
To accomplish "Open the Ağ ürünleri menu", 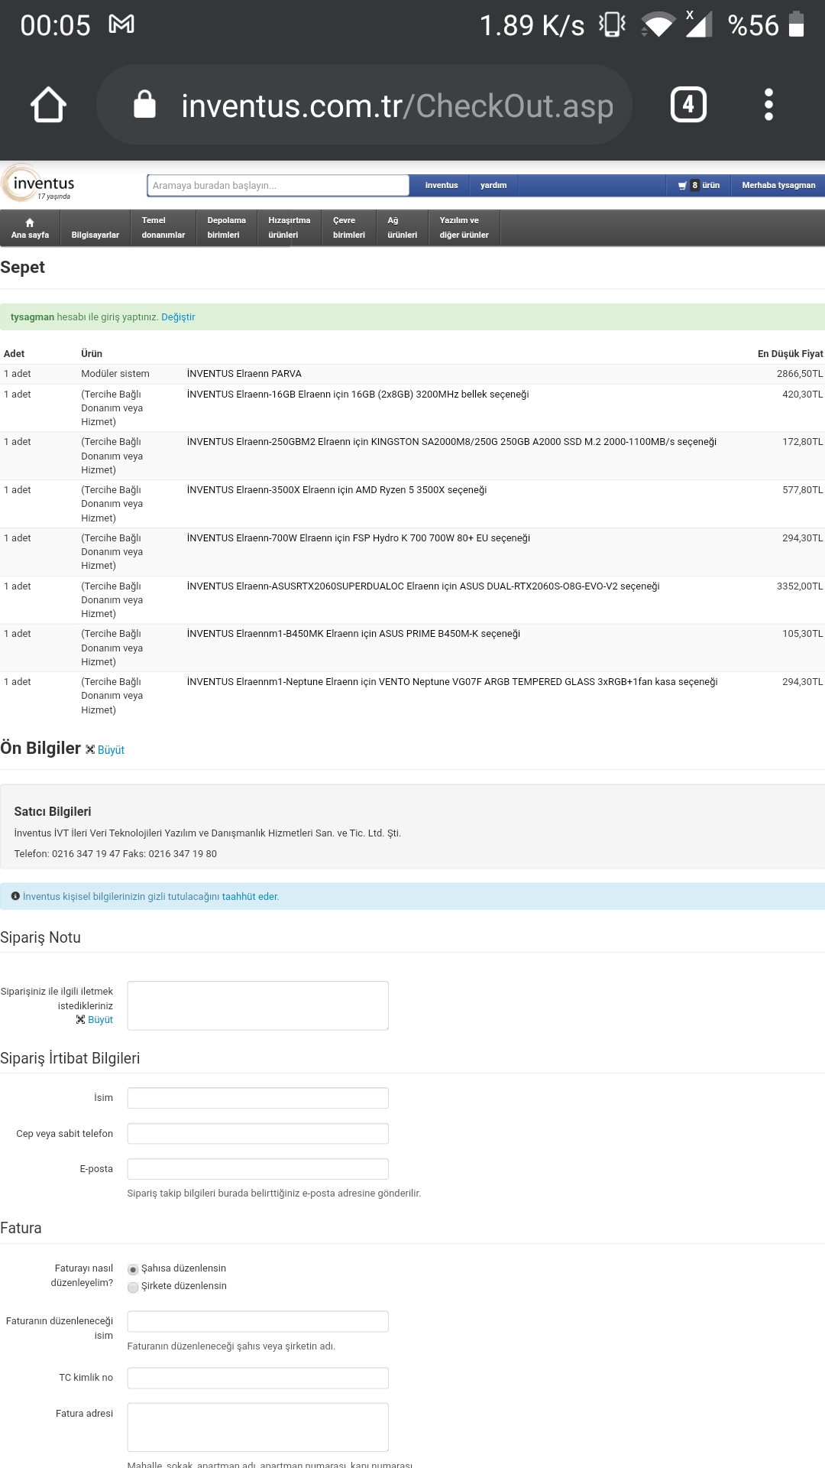I will point(402,228).
